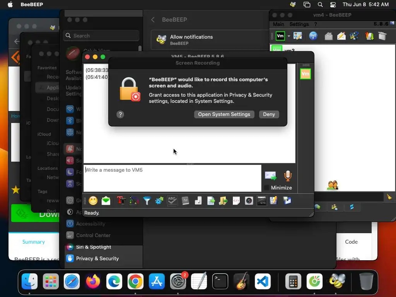
Task: Open the emoticons picker in chat toolbar
Action: point(93,201)
